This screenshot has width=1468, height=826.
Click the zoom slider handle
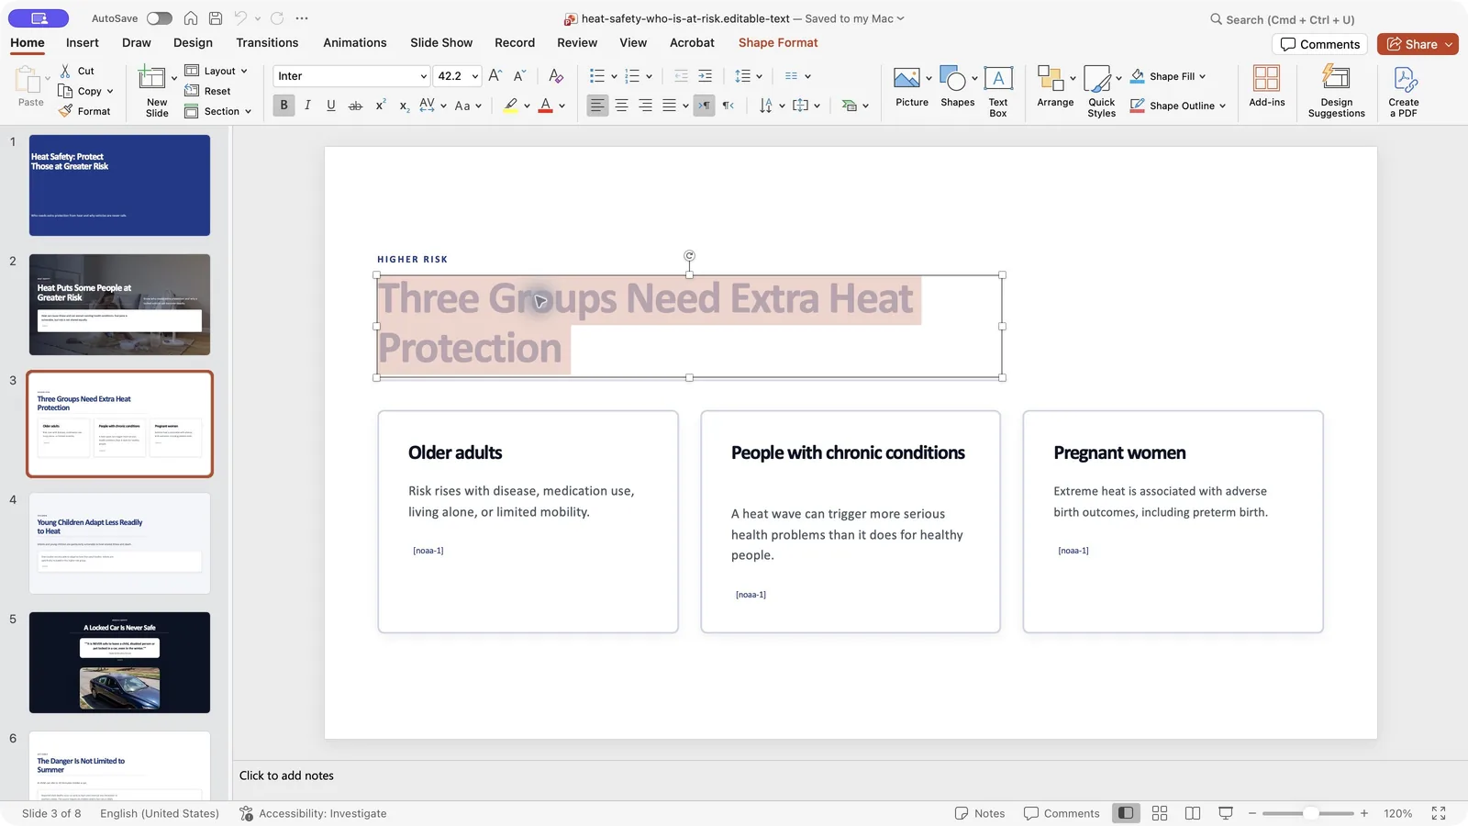[1311, 813]
